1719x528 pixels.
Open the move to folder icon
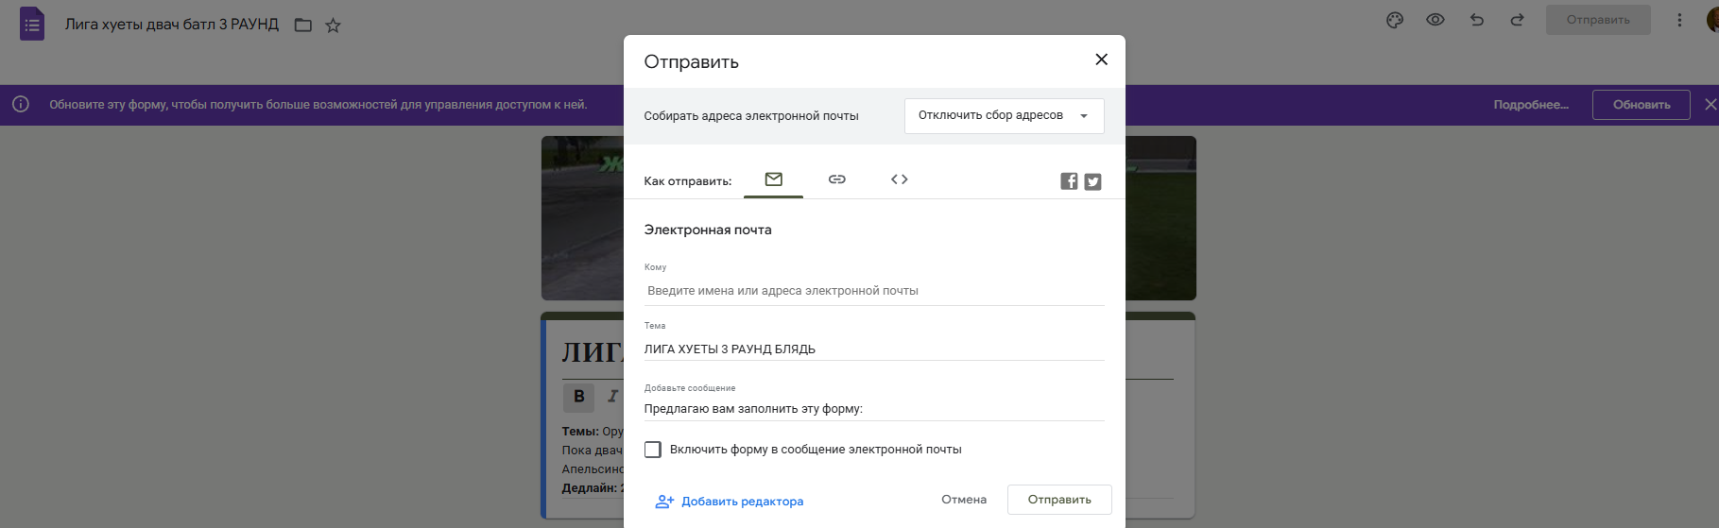[x=302, y=26]
